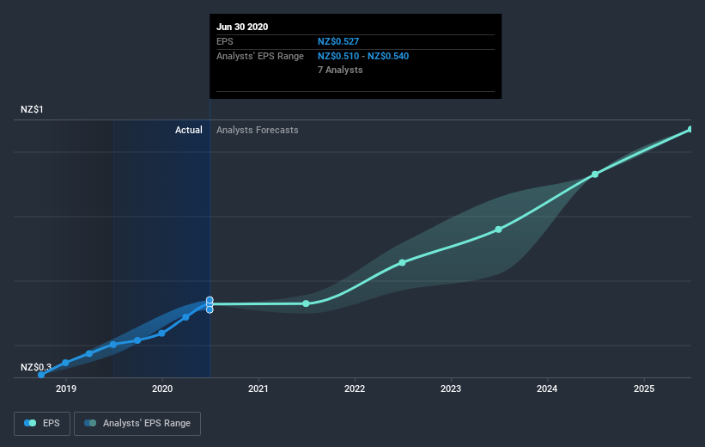Click the NZ$0.510 range lower value
The image size is (705, 447).
[x=338, y=56]
